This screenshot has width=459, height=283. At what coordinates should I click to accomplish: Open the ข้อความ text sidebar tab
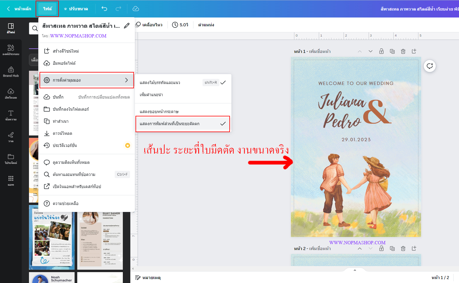pyautogui.click(x=11, y=115)
